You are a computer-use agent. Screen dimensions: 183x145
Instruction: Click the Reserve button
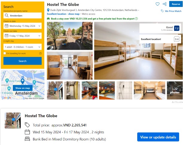point(176,4)
